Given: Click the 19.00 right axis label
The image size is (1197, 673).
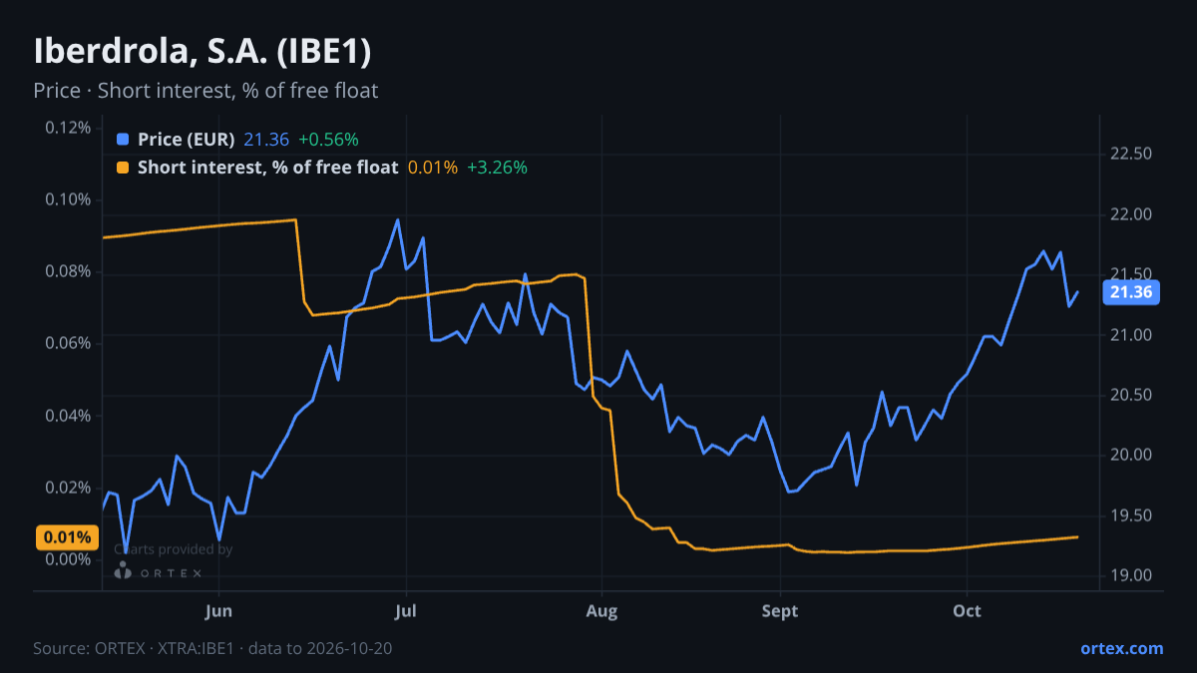Looking at the screenshot, I should pos(1131,576).
